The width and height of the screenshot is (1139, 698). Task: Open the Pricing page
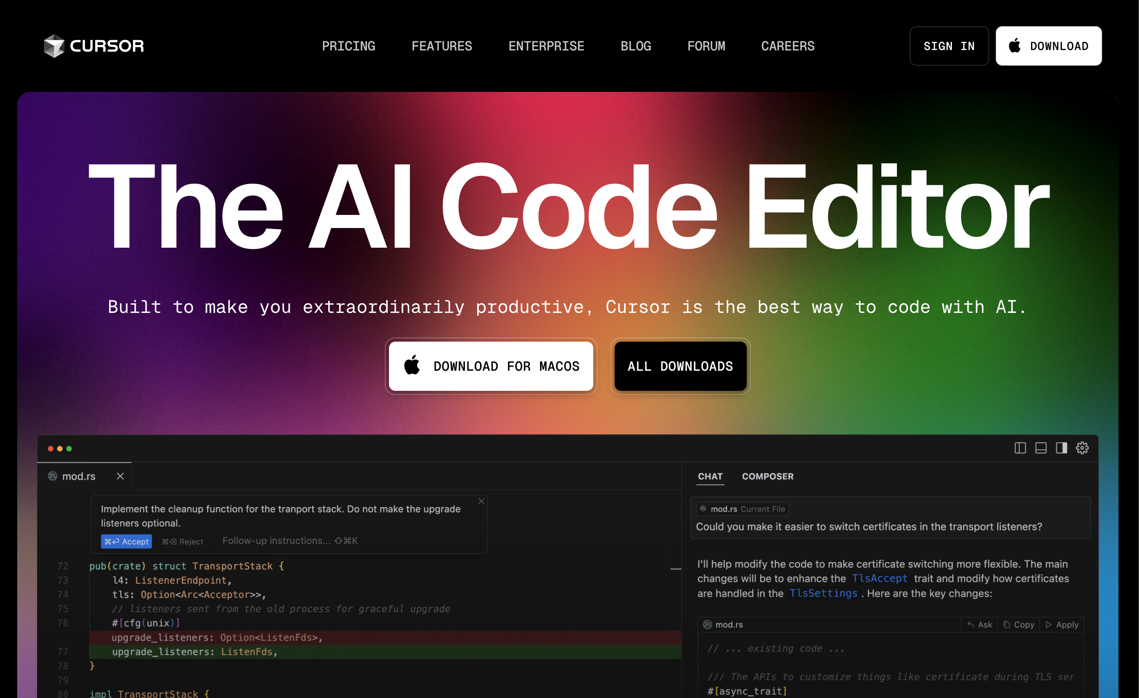(x=348, y=46)
